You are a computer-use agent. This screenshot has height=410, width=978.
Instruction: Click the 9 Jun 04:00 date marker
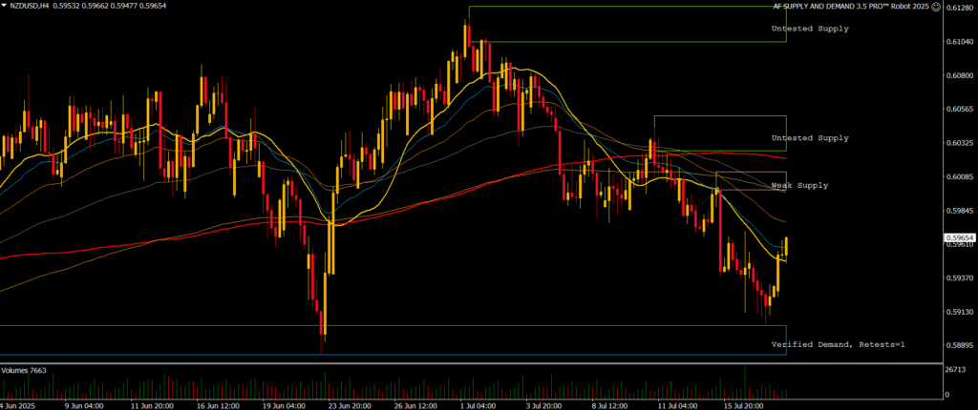point(83,404)
